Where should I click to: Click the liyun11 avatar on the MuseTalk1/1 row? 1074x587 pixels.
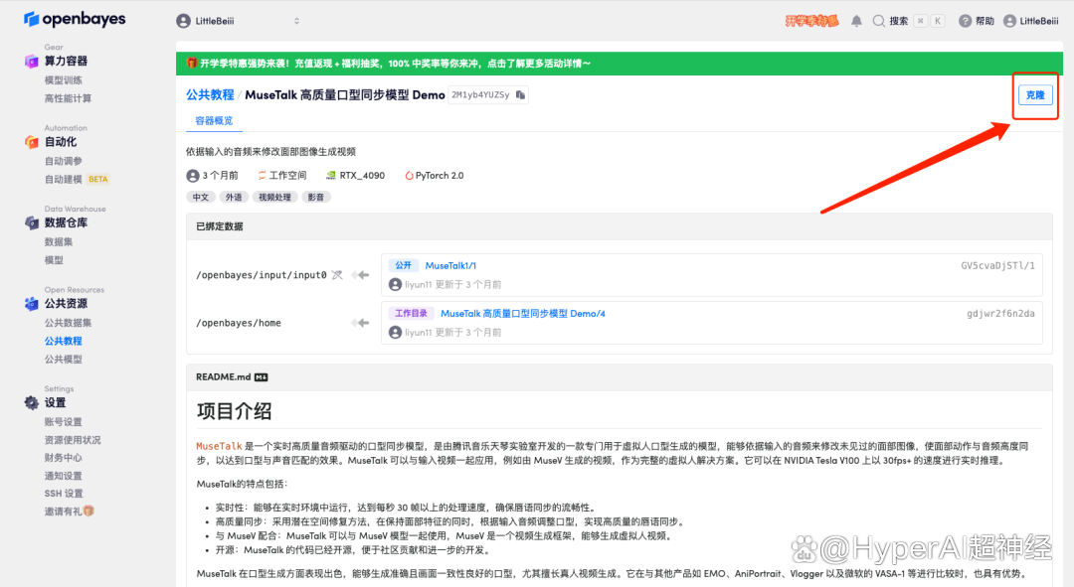[395, 285]
